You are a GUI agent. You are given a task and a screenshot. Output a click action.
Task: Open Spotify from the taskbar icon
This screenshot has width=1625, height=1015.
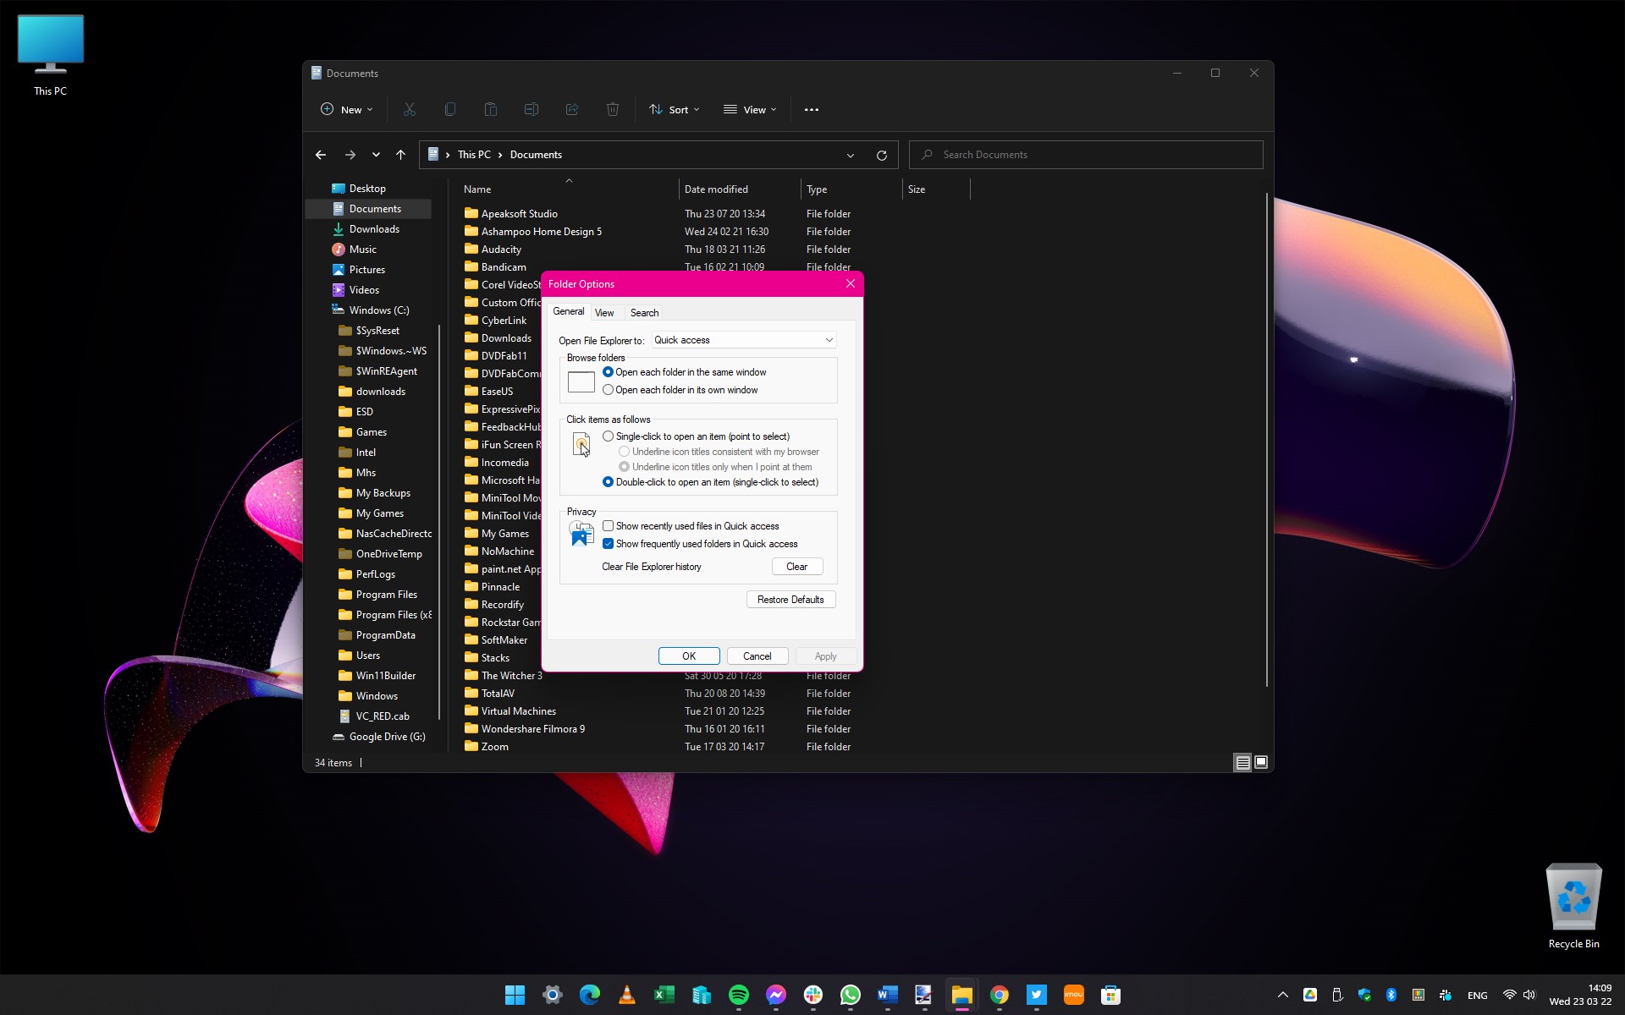tap(738, 995)
